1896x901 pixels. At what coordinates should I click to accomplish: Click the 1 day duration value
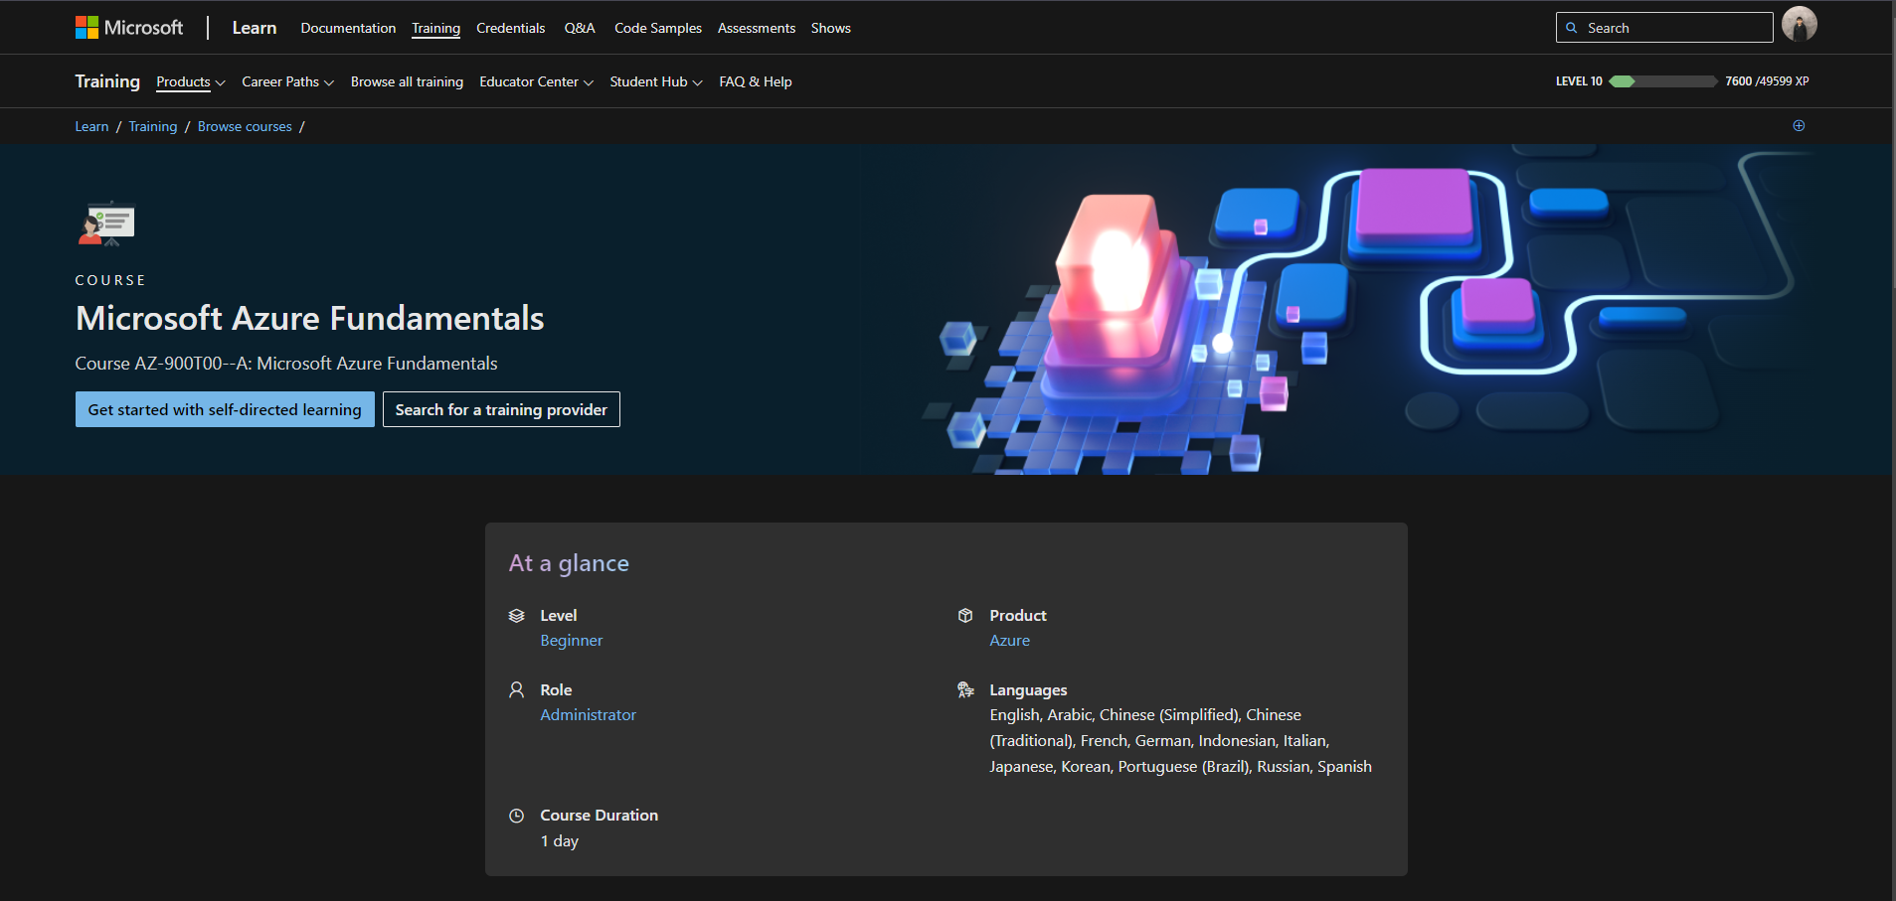point(559,841)
